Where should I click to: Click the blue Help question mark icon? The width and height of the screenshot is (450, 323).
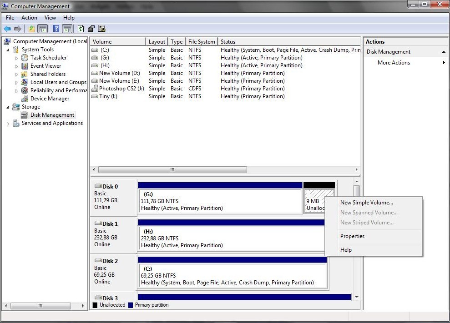pos(56,29)
